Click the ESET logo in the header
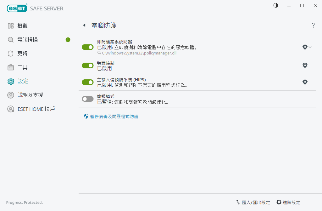Image resolution: width=322 pixels, height=211 pixels. pyautogui.click(x=17, y=9)
